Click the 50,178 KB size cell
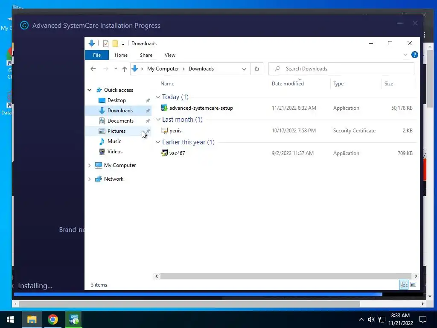437x328 pixels. pyautogui.click(x=402, y=108)
